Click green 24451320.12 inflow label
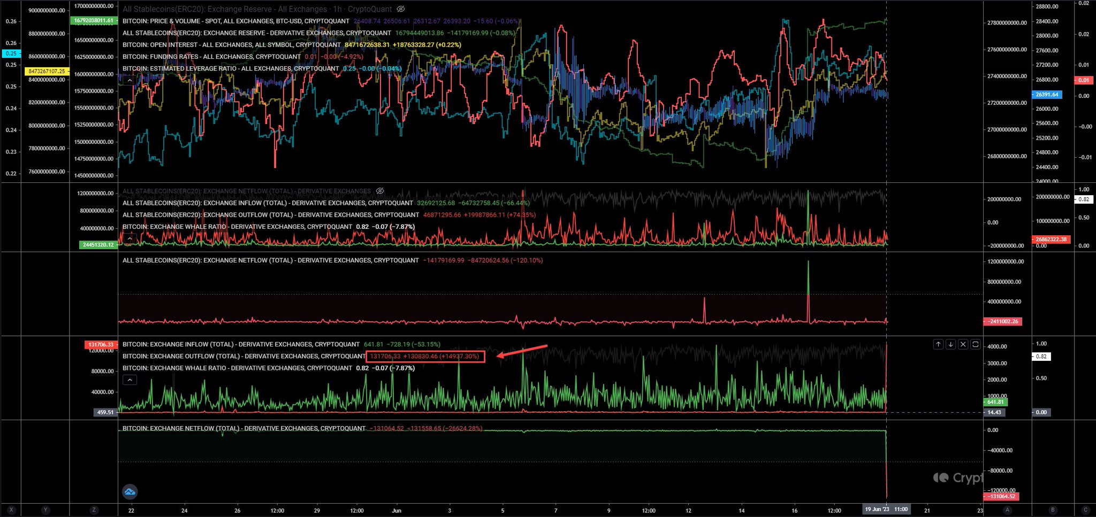 (97, 245)
